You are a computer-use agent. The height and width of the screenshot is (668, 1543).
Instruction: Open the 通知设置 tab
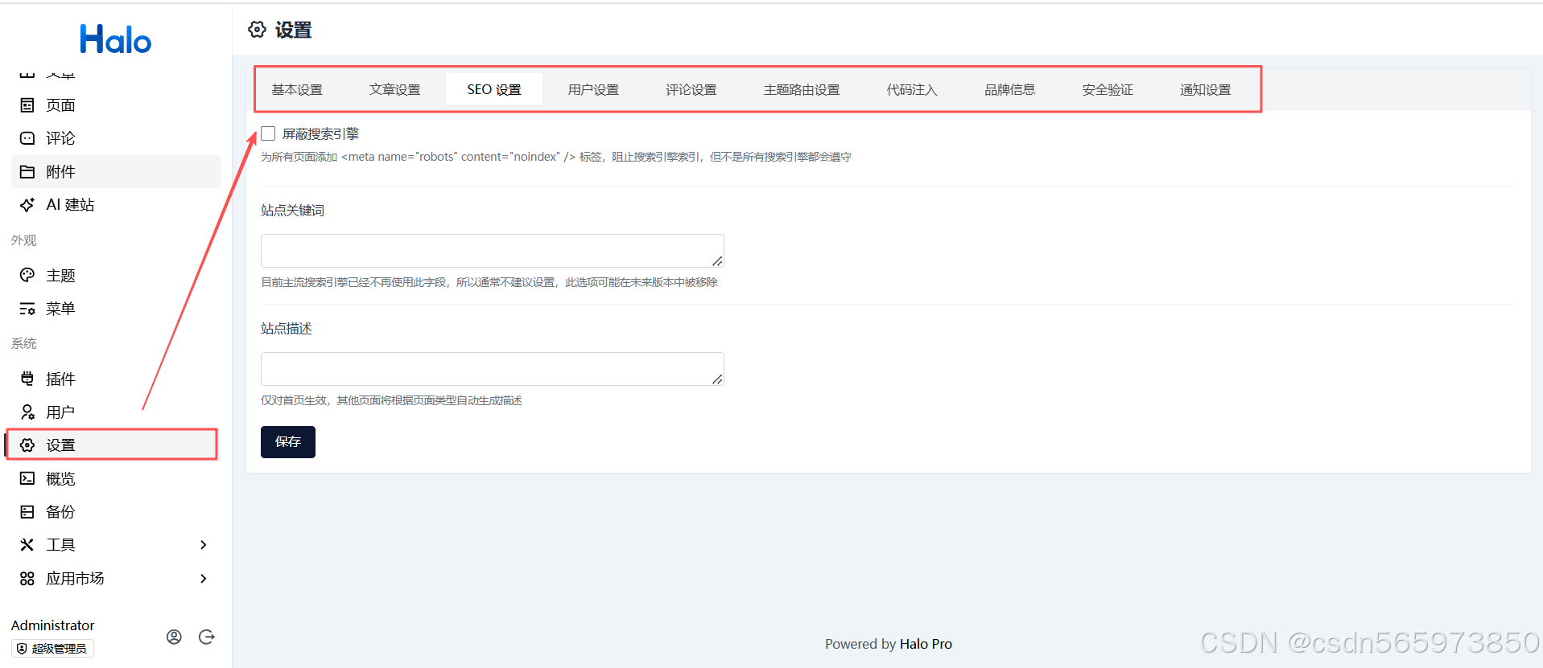1206,89
